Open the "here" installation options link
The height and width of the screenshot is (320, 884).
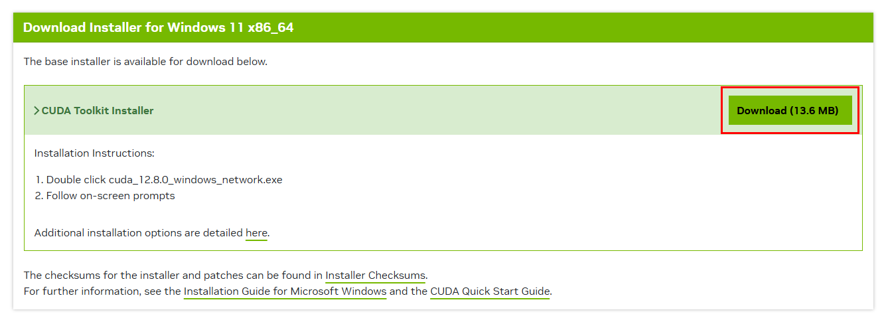256,233
